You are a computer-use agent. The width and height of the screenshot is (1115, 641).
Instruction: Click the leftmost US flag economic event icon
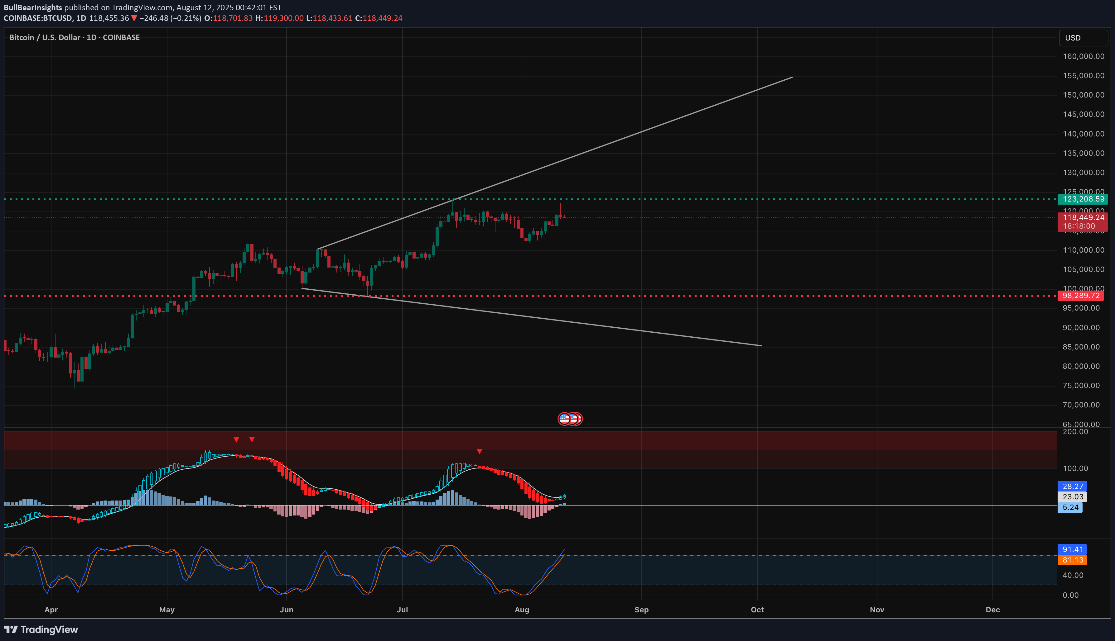tap(564, 419)
